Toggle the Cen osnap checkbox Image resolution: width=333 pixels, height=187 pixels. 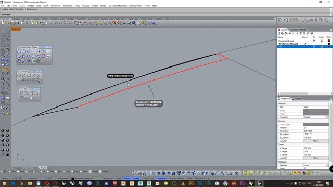click(34, 172)
